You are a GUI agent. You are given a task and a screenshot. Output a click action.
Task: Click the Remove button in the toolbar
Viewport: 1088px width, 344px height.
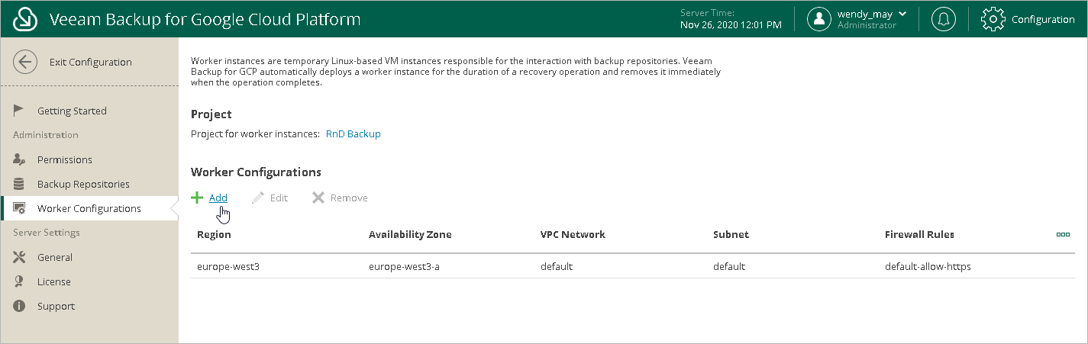click(x=341, y=198)
